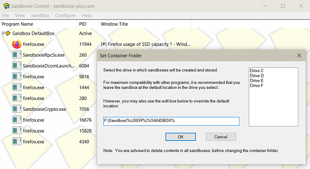Choose Drive C in the drive list
Screen dimensions: 310x169
(x=257, y=71)
